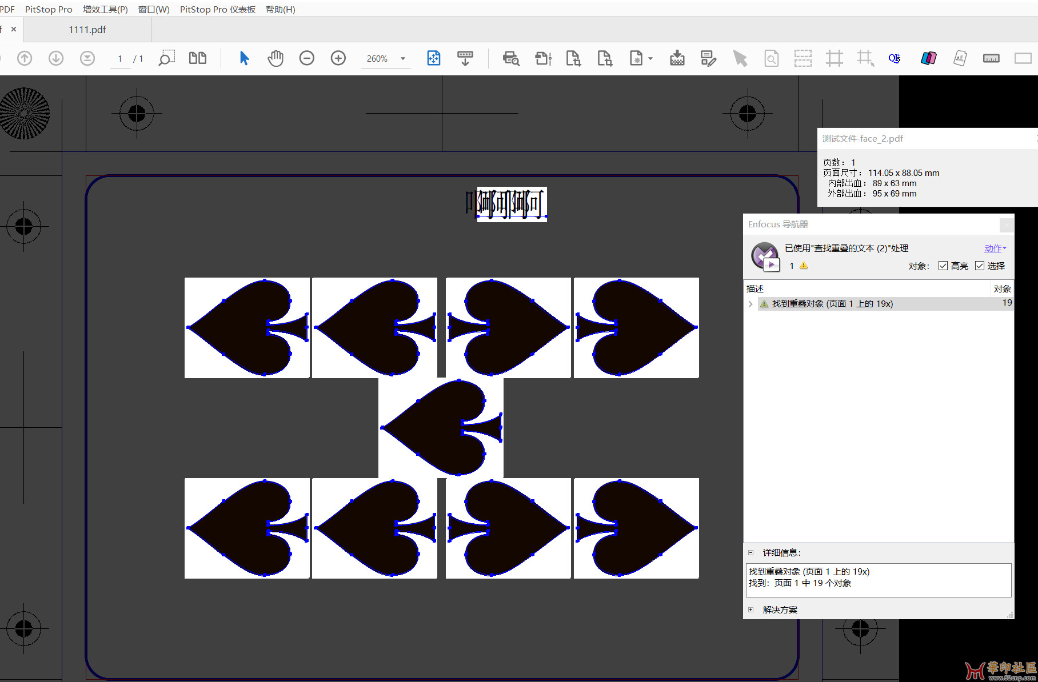Open the print preview printer icon
Screen dimensions: 1038x682
[511, 58]
